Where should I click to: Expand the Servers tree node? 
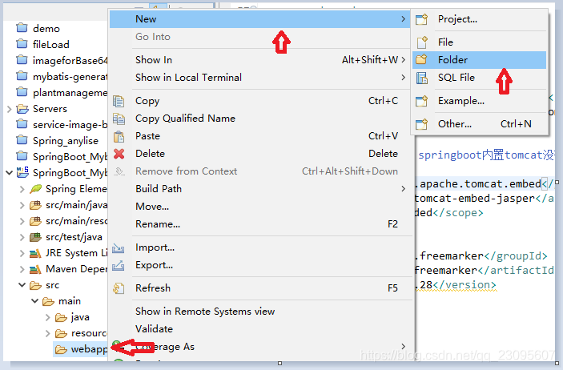(x=10, y=108)
